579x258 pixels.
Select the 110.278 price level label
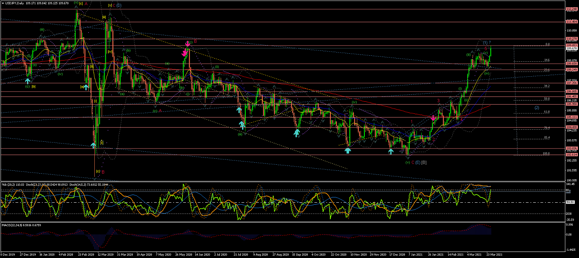pos(571,38)
